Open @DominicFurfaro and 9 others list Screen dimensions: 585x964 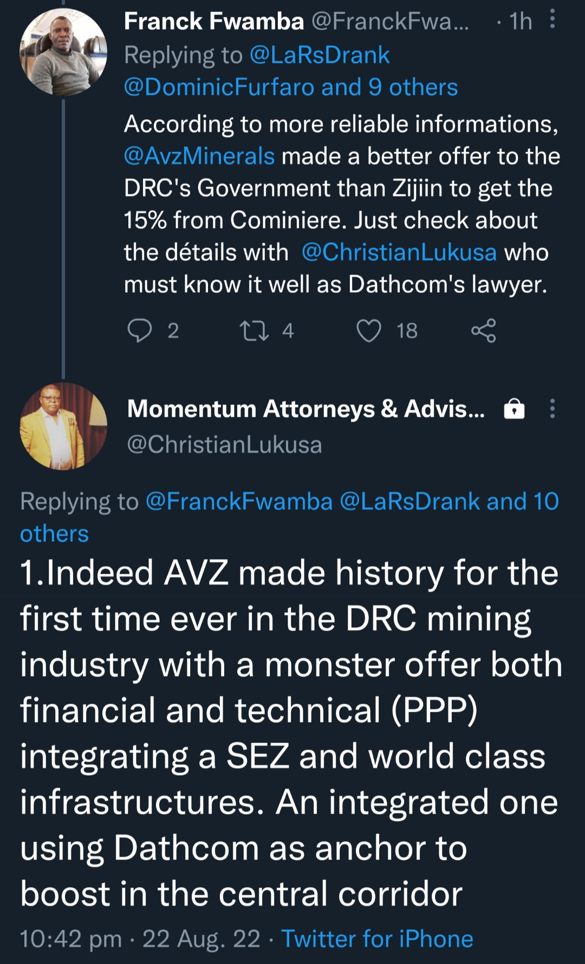point(291,87)
